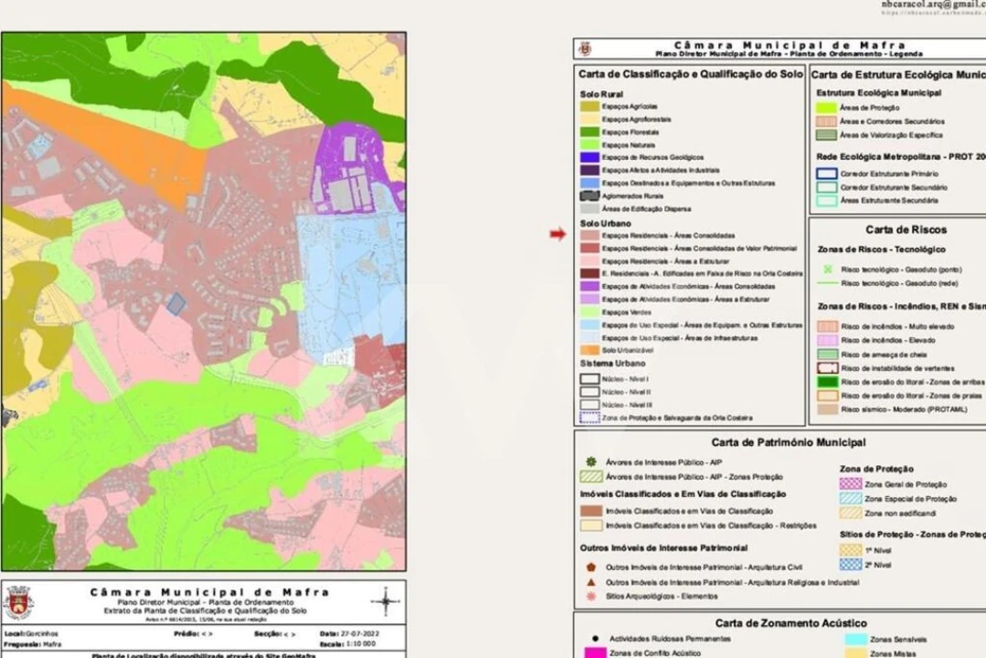
Task: Toggle the Corredor Estruturante Primário layer
Action: [827, 172]
